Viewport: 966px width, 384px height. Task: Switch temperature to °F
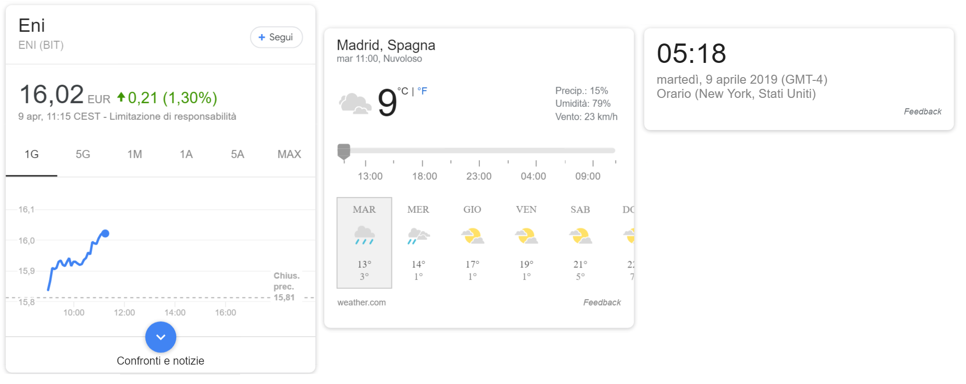[423, 91]
